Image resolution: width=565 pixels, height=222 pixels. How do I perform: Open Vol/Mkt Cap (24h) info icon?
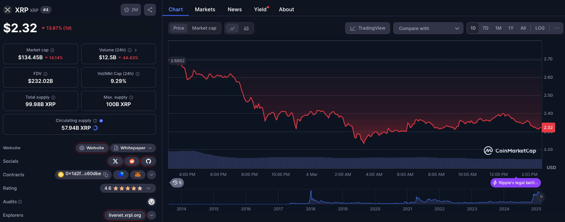tap(137, 74)
